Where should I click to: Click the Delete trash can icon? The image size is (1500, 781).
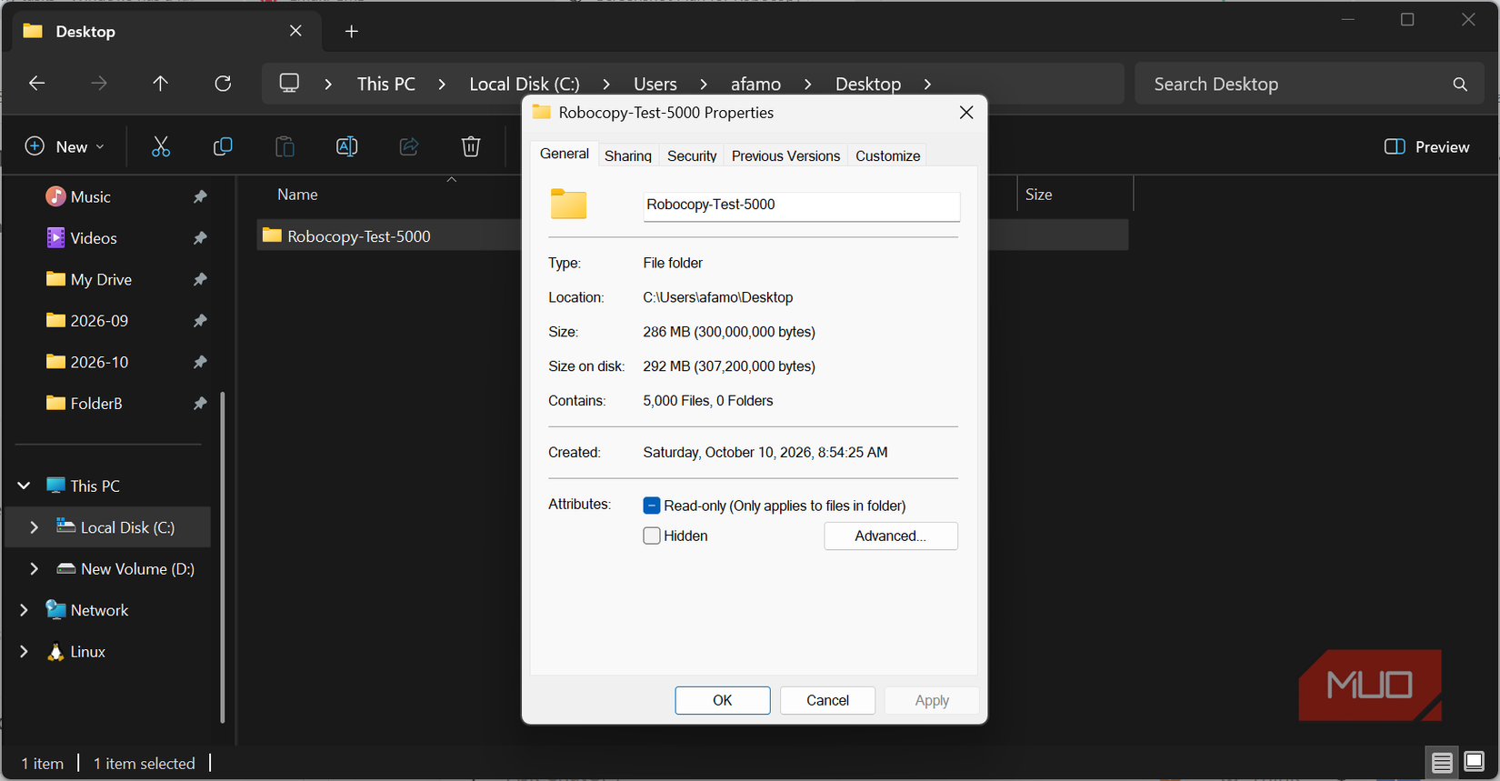(x=471, y=146)
